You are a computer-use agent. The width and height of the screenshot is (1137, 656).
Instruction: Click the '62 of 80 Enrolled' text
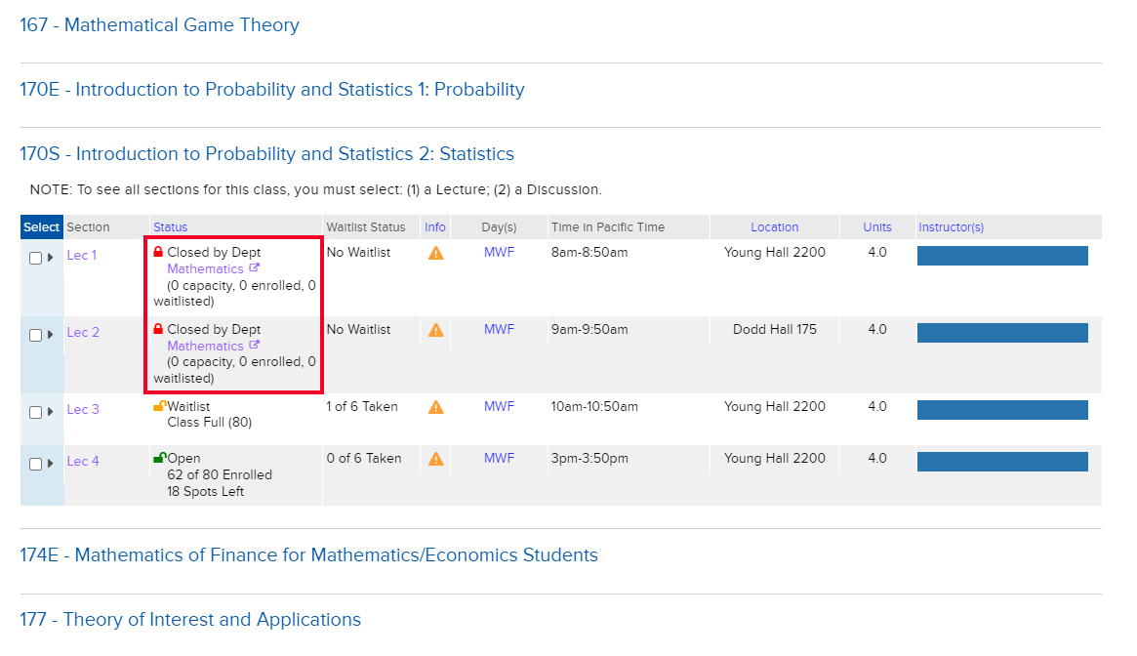220,474
